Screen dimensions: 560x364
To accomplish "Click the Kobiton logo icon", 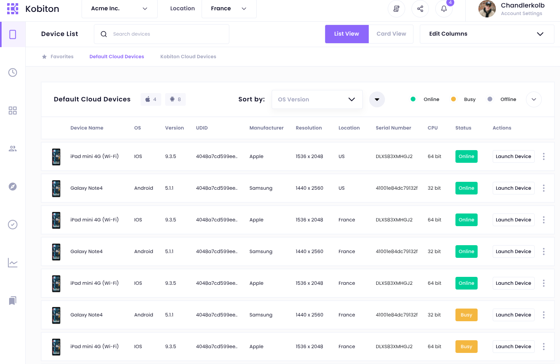I will (13, 9).
